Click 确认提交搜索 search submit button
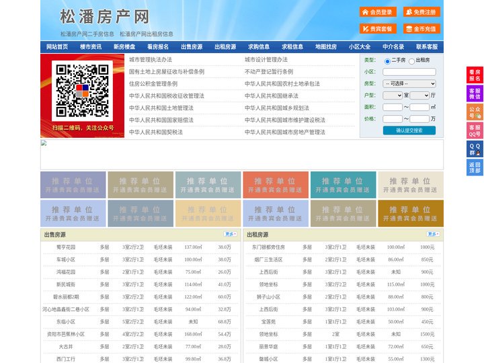 (x=409, y=130)
